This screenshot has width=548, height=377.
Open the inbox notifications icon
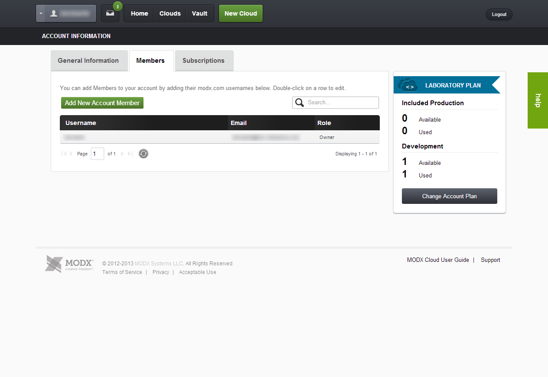tap(110, 13)
